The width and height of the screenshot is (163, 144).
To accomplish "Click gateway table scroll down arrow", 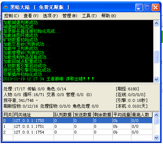I will [x=156, y=138].
